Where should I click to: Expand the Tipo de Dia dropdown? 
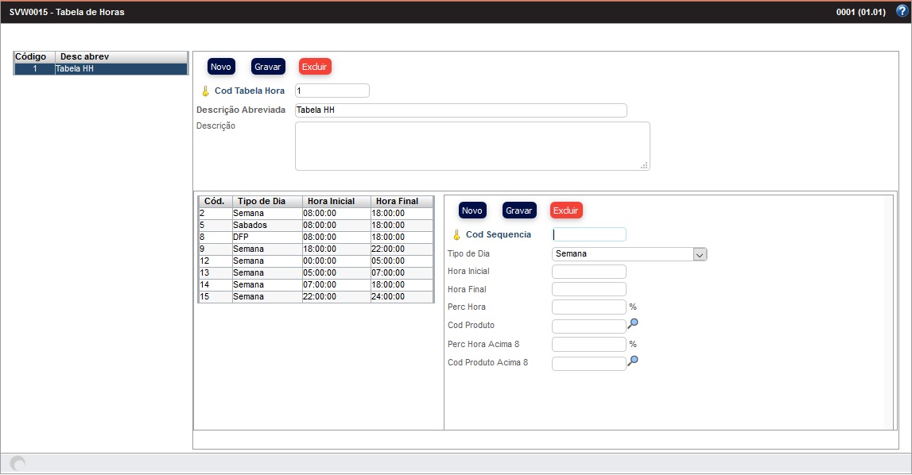point(700,254)
